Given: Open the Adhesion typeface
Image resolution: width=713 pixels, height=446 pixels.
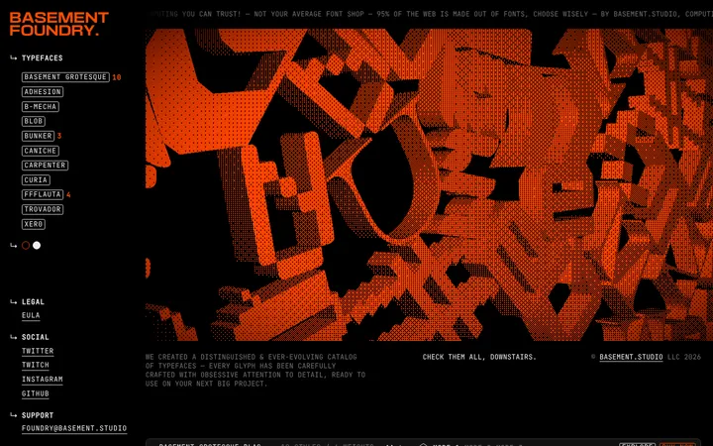Looking at the screenshot, I should tap(43, 91).
